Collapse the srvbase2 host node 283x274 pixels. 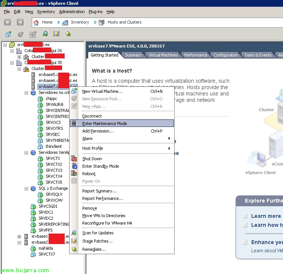pos(19,243)
